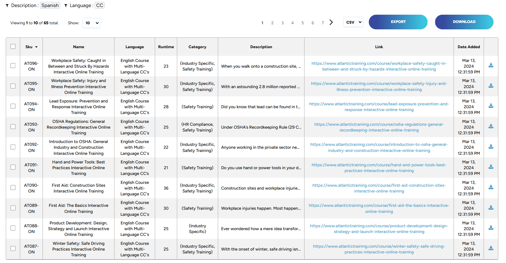Go to page 5

[x=303, y=23]
